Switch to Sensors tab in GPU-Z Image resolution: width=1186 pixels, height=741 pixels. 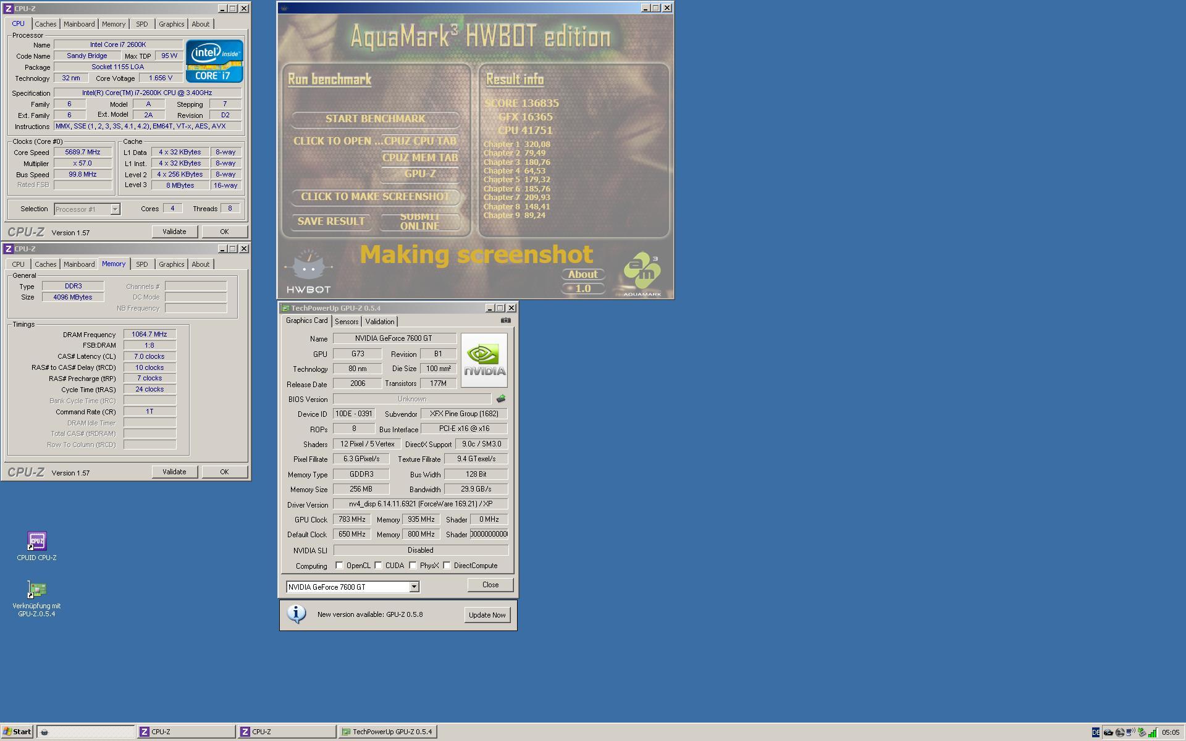pos(347,322)
